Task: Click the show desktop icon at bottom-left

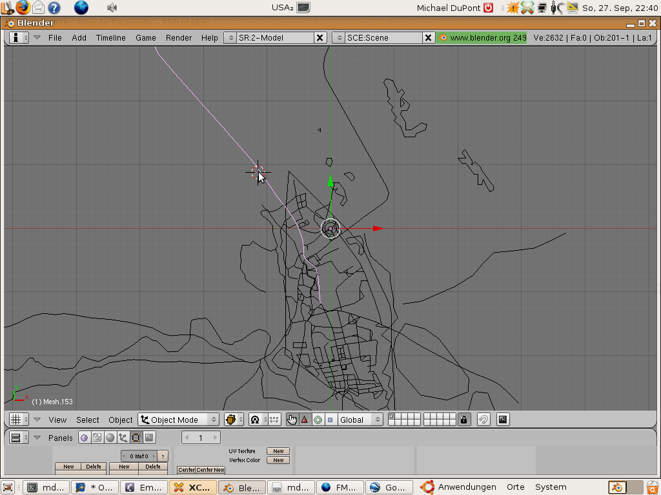Action: 8,487
